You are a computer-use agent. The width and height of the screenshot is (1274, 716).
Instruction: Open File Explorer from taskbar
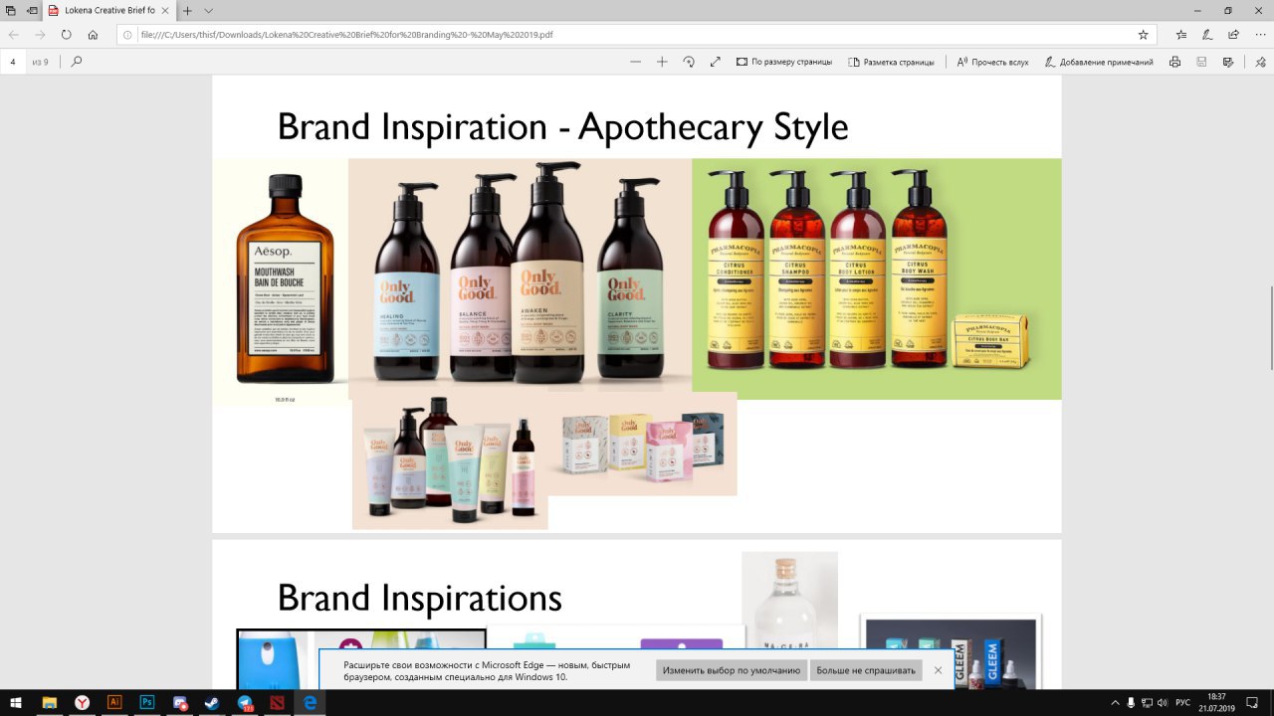[x=49, y=702]
